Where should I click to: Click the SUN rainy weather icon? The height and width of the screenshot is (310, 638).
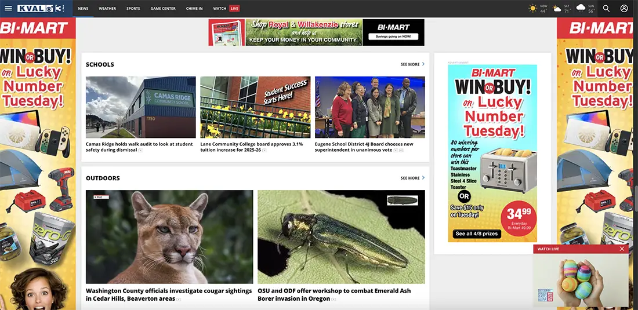coord(581,8)
